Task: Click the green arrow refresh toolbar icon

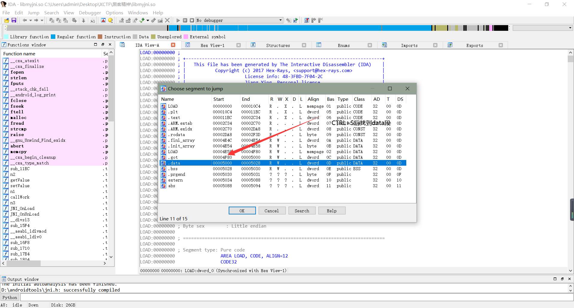Action: 296,20
